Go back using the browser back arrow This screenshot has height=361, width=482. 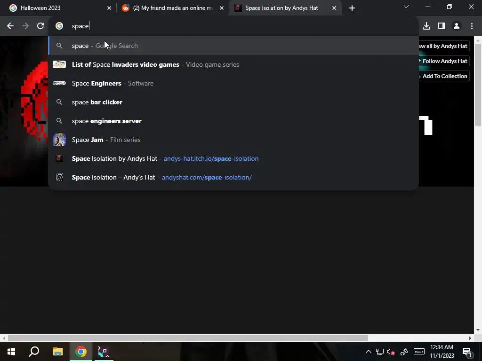10,26
